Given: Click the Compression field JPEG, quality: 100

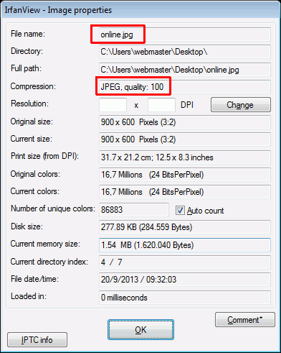Looking at the screenshot, I should click(185, 87).
